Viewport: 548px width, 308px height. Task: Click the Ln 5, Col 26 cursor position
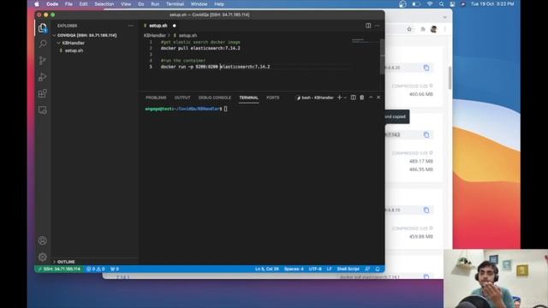[x=266, y=269]
